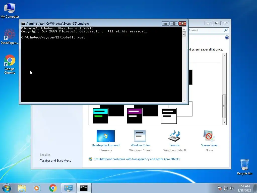Viewport: 257px width, 193px height.
Task: Click the network tray icon
Action: coord(226,188)
